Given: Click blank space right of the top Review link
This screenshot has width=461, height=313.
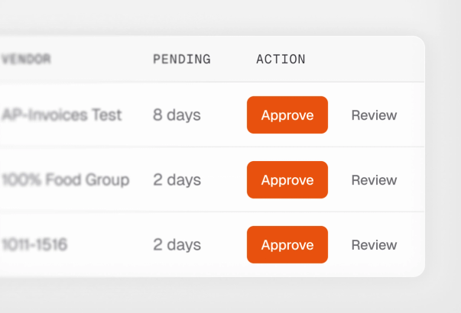Looking at the screenshot, I should tap(413, 115).
